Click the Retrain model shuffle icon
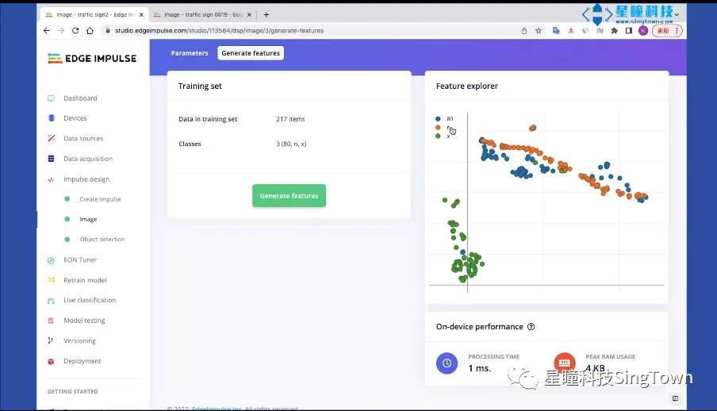 coord(52,279)
